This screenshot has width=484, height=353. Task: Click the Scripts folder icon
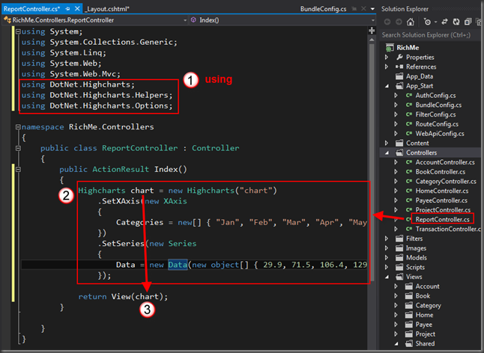click(x=399, y=267)
